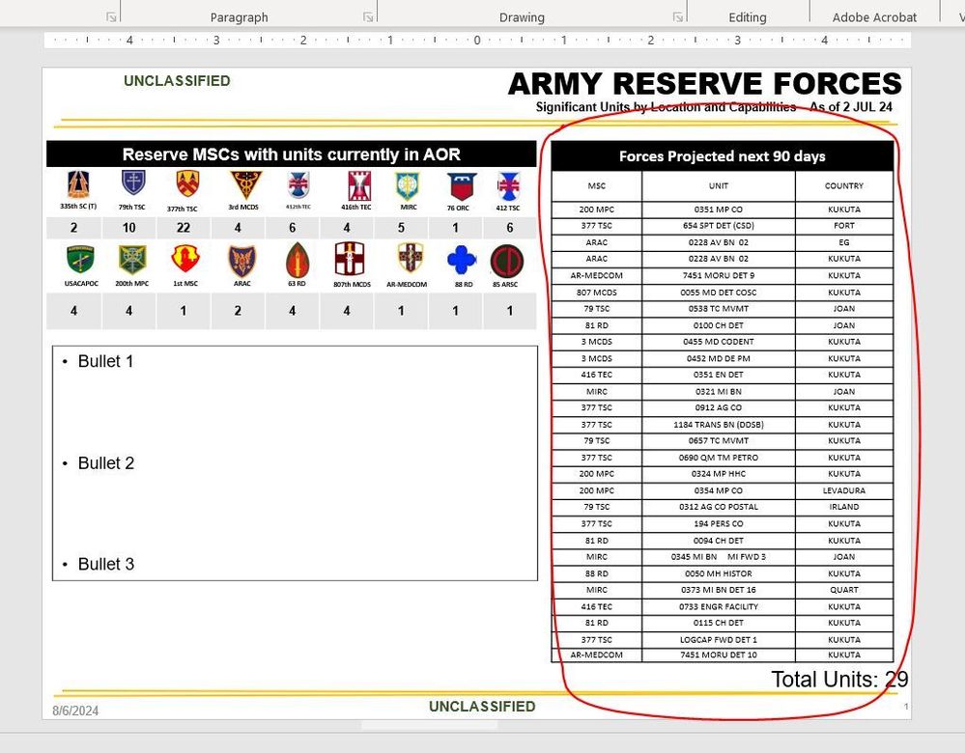Click the count 2 under 335th SC (T)
Screen dimensions: 965x753
[73, 228]
